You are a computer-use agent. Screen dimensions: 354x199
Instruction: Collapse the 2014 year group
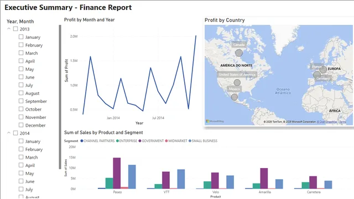click(x=9, y=133)
